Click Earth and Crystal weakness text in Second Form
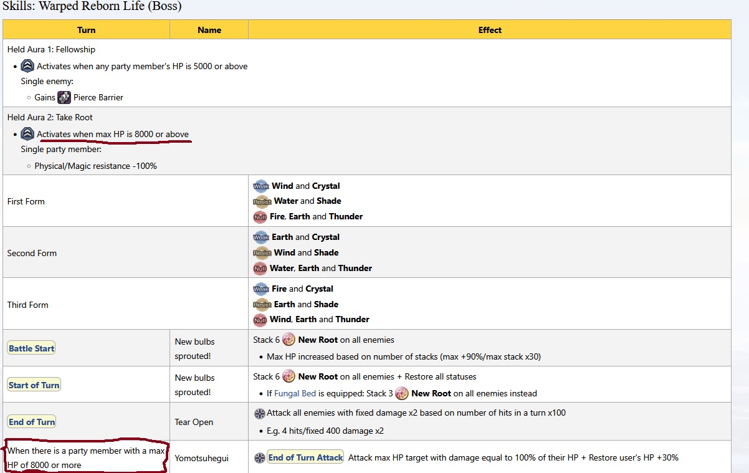749x473 pixels. [306, 237]
